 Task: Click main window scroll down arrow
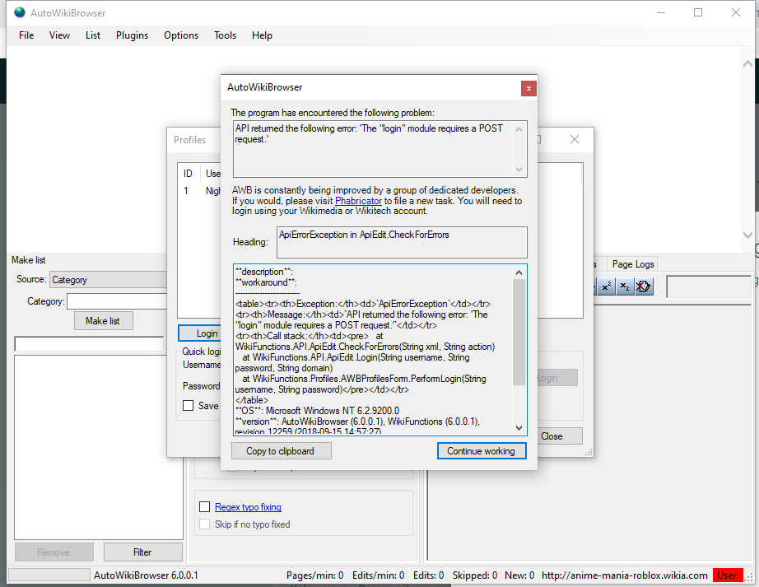(747, 235)
